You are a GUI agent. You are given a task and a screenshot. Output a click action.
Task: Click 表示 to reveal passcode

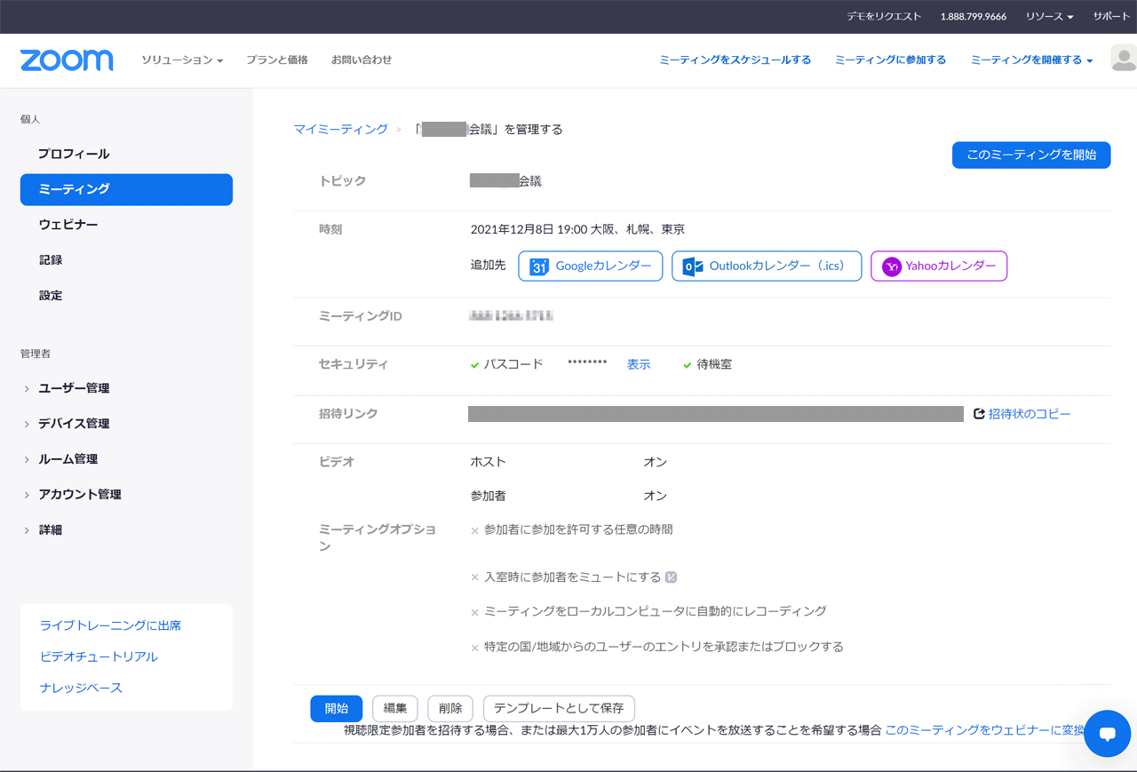coord(639,365)
